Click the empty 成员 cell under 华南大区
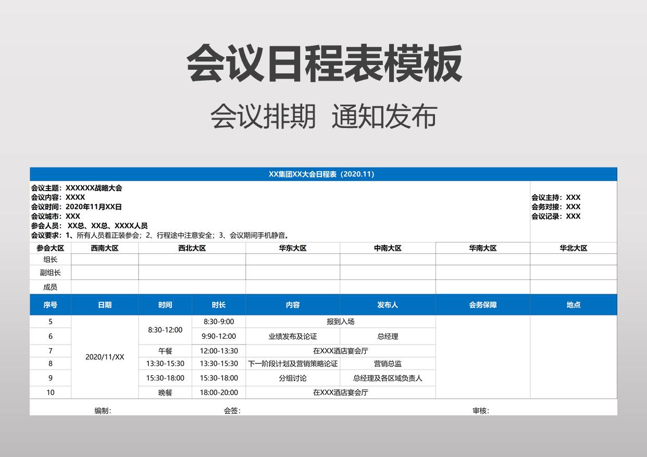This screenshot has width=647, height=457. tap(482, 287)
